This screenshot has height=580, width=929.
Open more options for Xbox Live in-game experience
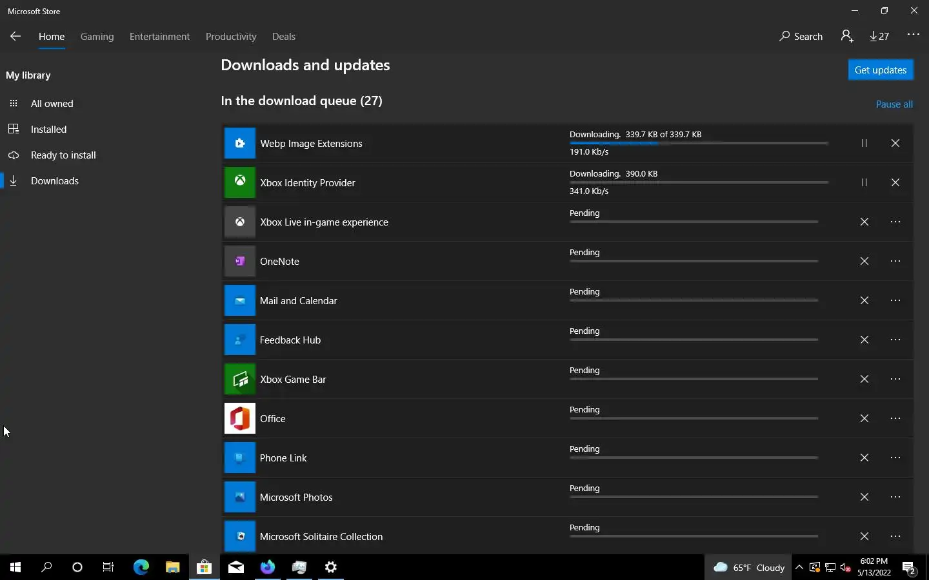(895, 222)
